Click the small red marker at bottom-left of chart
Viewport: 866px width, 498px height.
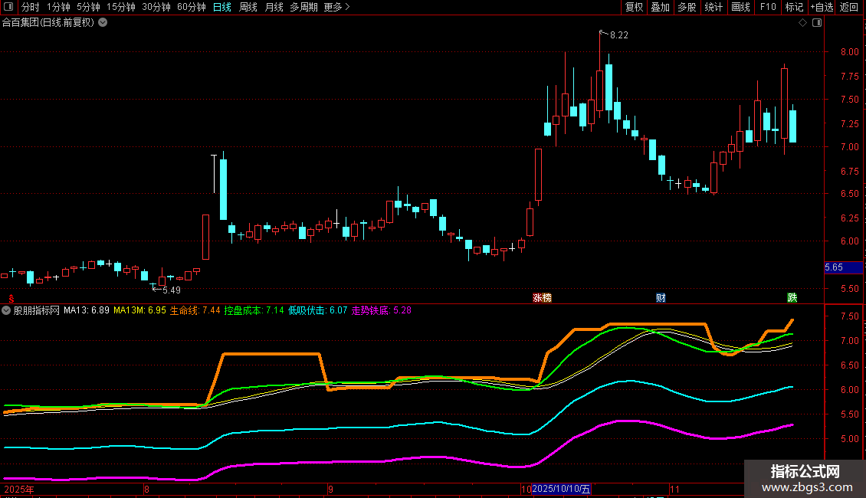[x=11, y=297]
